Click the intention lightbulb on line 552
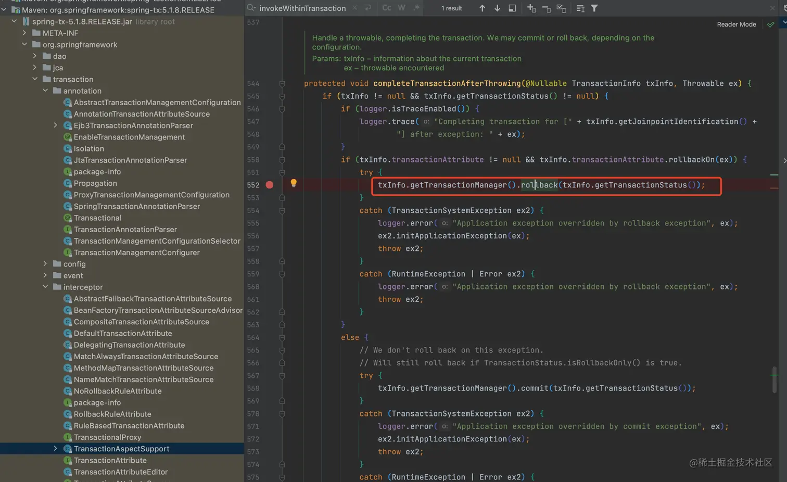The height and width of the screenshot is (482, 787). (x=294, y=183)
